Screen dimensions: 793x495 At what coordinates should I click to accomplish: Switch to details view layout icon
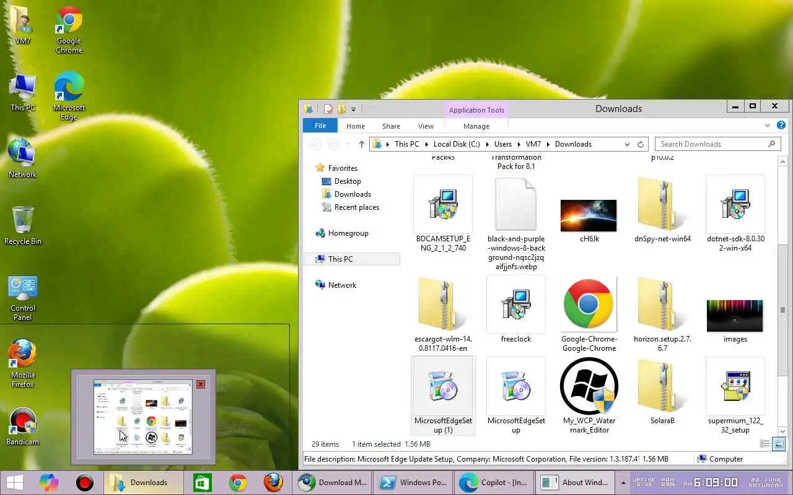pyautogui.click(x=765, y=444)
